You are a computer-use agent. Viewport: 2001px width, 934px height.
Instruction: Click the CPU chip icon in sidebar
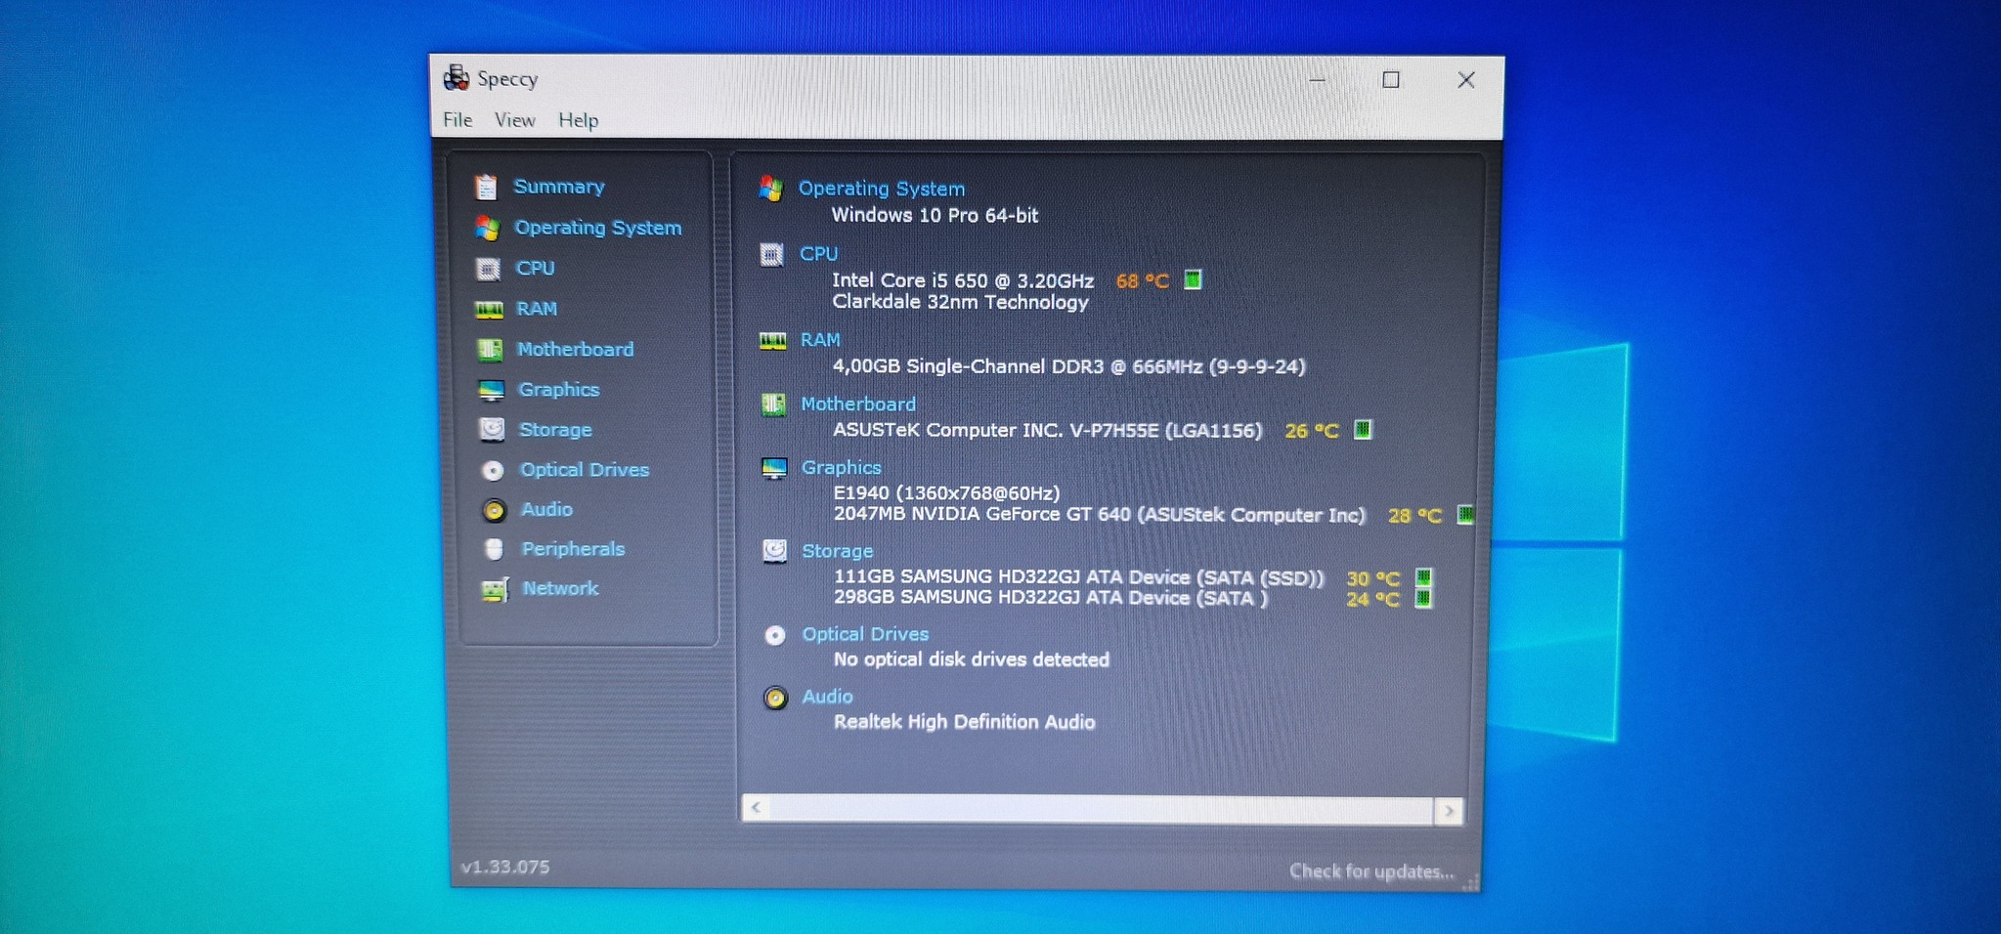pos(488,269)
